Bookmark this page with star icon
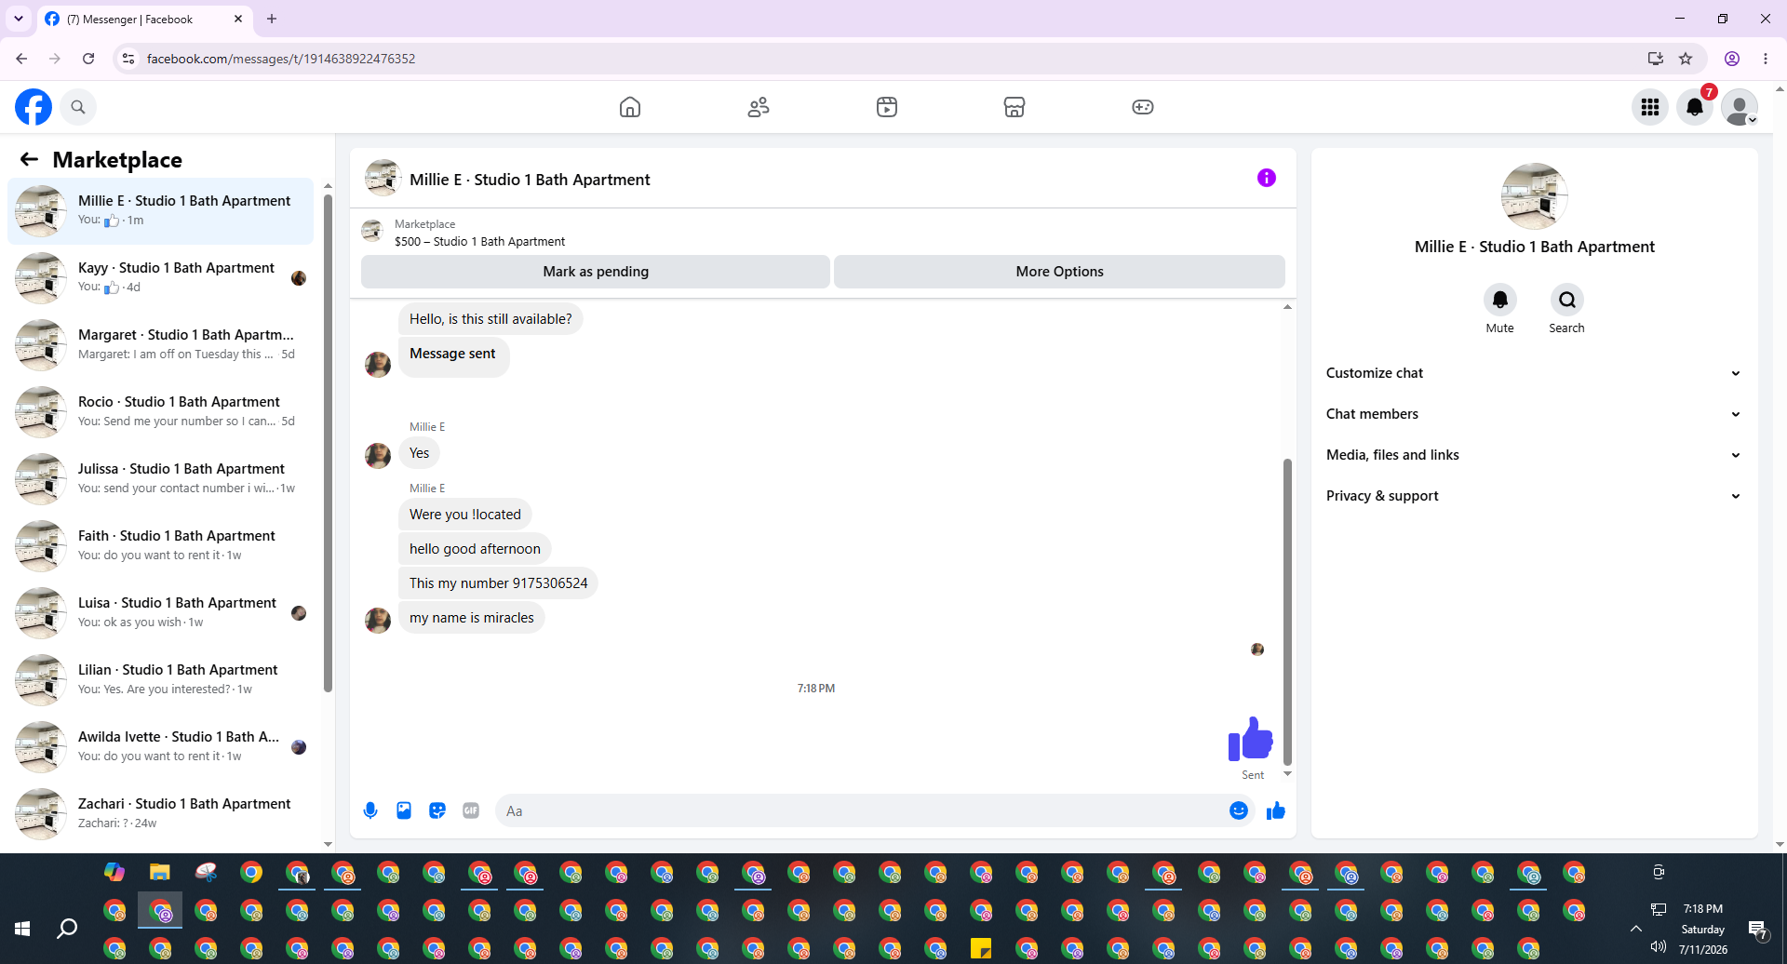Image resolution: width=1787 pixels, height=964 pixels. click(1686, 59)
